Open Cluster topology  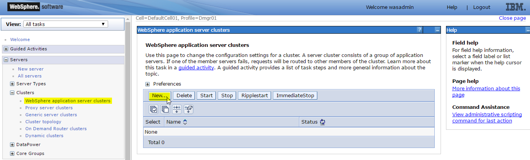click(x=43, y=122)
